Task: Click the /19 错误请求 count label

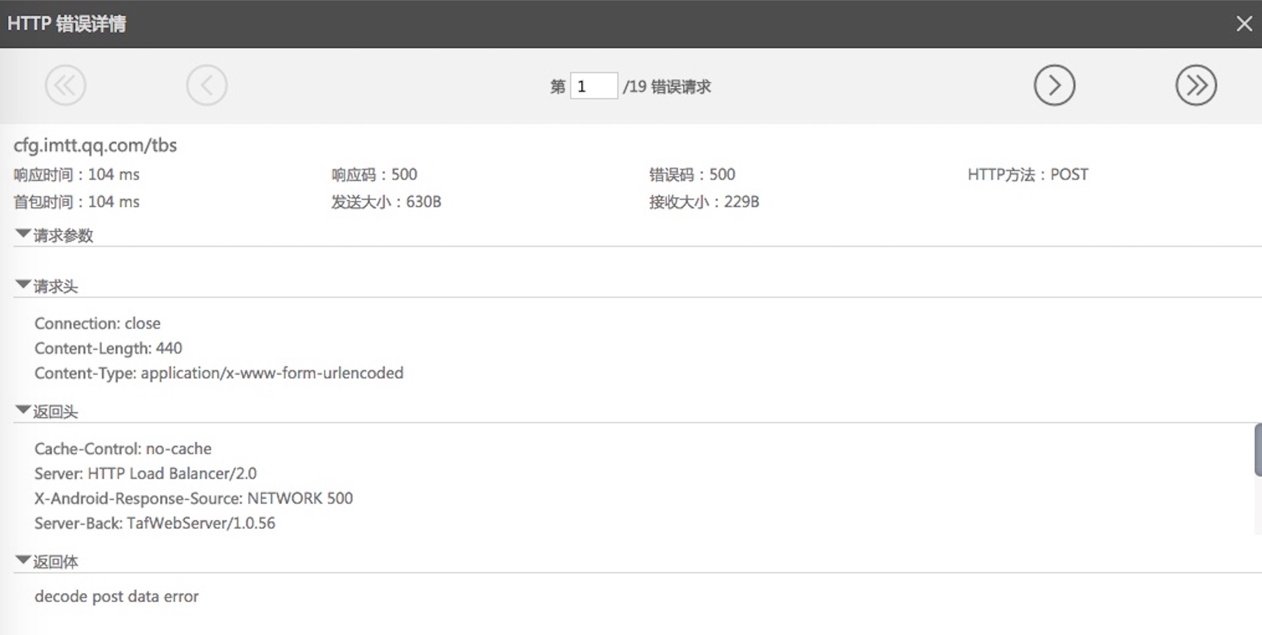Action: (667, 86)
